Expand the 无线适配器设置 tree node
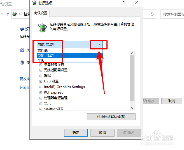Viewport: 184px width, 150px height. coord(41,70)
